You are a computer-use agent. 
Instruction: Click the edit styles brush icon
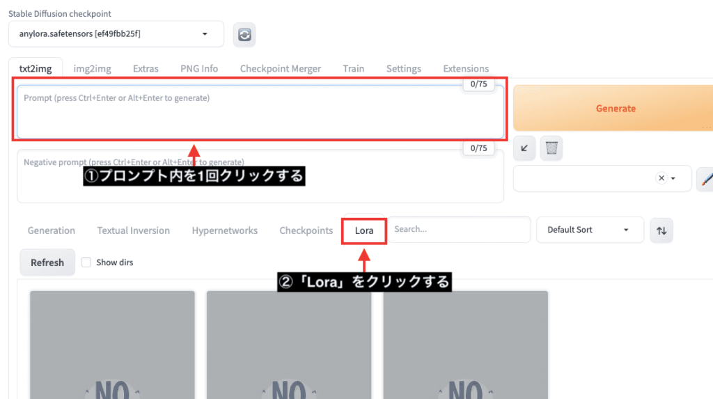point(706,178)
